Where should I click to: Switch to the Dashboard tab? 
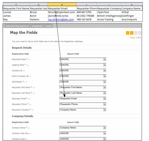(x=37, y=26)
